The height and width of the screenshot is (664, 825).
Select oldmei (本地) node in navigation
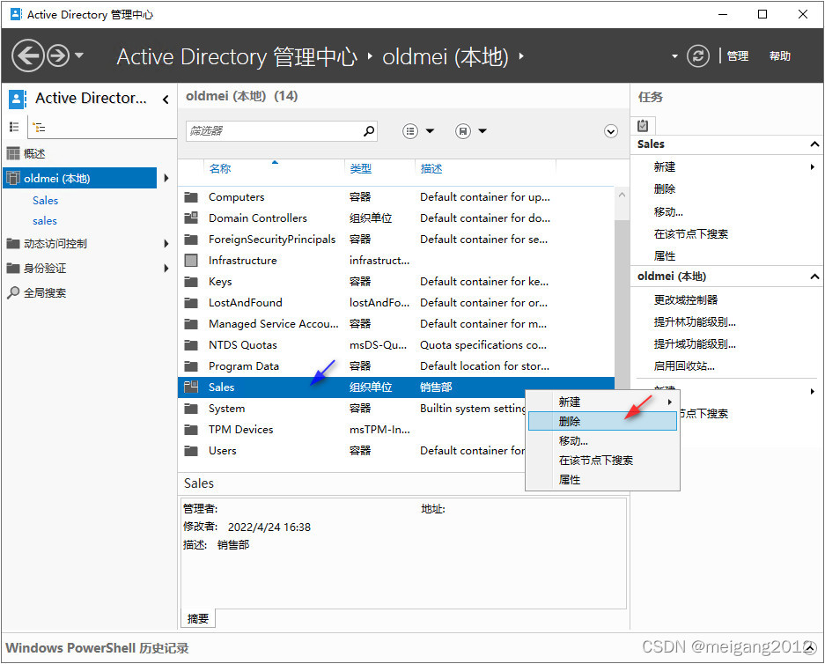[x=80, y=178]
